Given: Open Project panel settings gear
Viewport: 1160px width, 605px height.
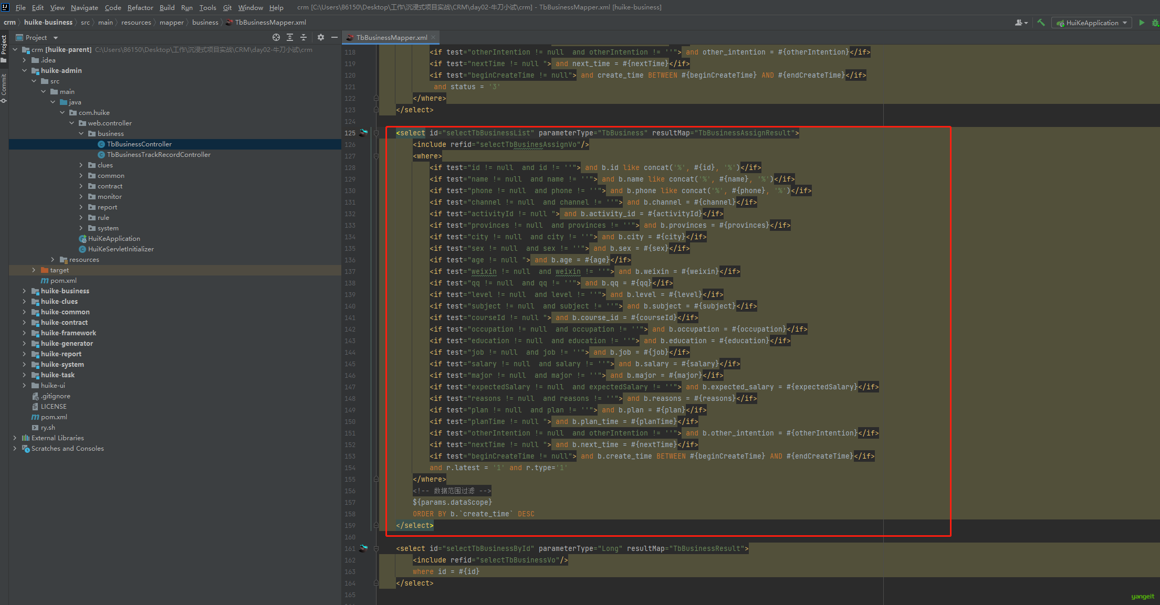Looking at the screenshot, I should click(321, 37).
